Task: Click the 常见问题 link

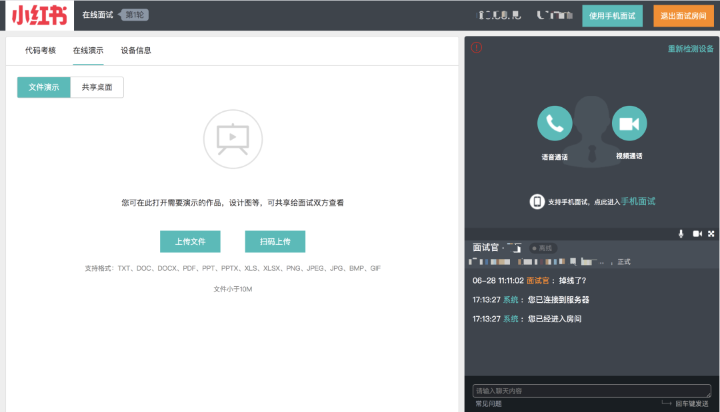Action: point(489,404)
